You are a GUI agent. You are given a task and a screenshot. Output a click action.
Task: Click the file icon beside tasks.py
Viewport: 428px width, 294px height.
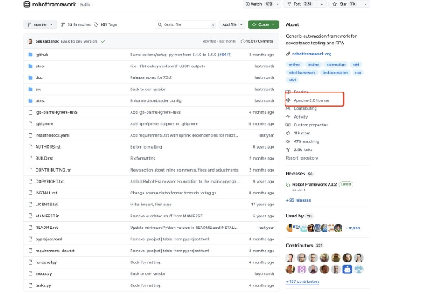tap(30, 285)
